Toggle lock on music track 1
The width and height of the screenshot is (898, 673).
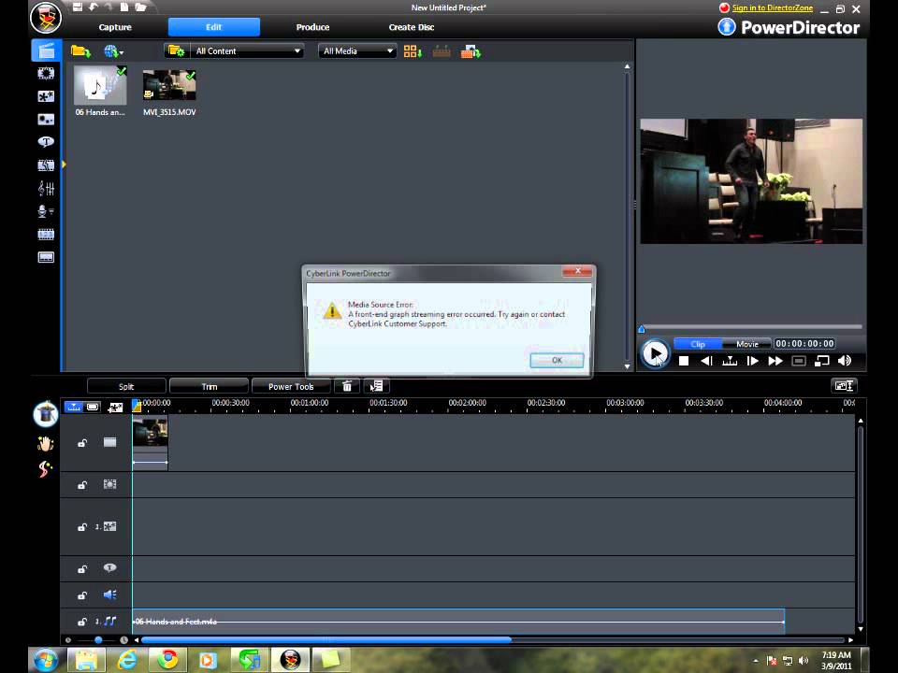(x=82, y=622)
